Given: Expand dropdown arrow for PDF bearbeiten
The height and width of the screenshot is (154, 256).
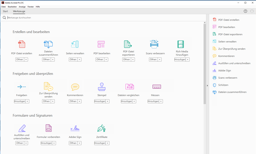Looking at the screenshot, I should pos(106,59).
